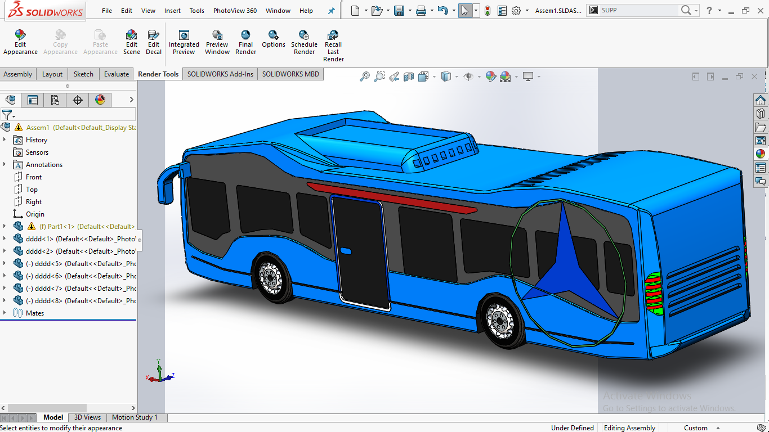Expand the Mates folder
Viewport: 769px width, 432px height.
tap(5, 313)
